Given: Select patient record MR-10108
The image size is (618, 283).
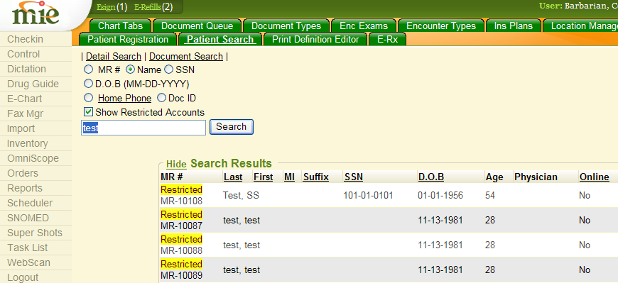Looking at the screenshot, I should pyautogui.click(x=181, y=201).
